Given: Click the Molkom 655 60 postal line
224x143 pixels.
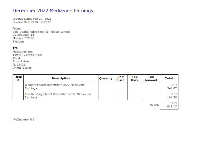Looking at the screenshot, I should [23, 38].
